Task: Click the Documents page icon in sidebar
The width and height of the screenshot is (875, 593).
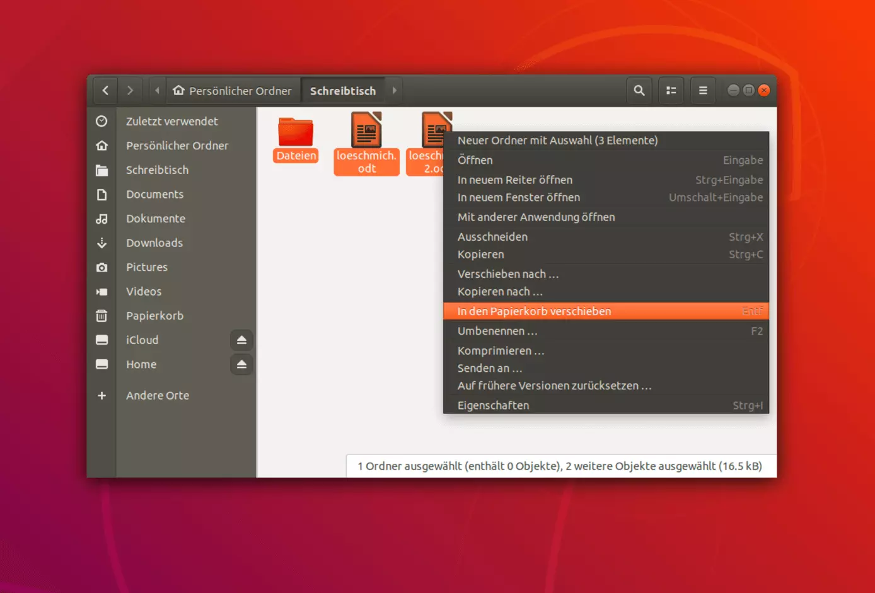Action: (101, 194)
